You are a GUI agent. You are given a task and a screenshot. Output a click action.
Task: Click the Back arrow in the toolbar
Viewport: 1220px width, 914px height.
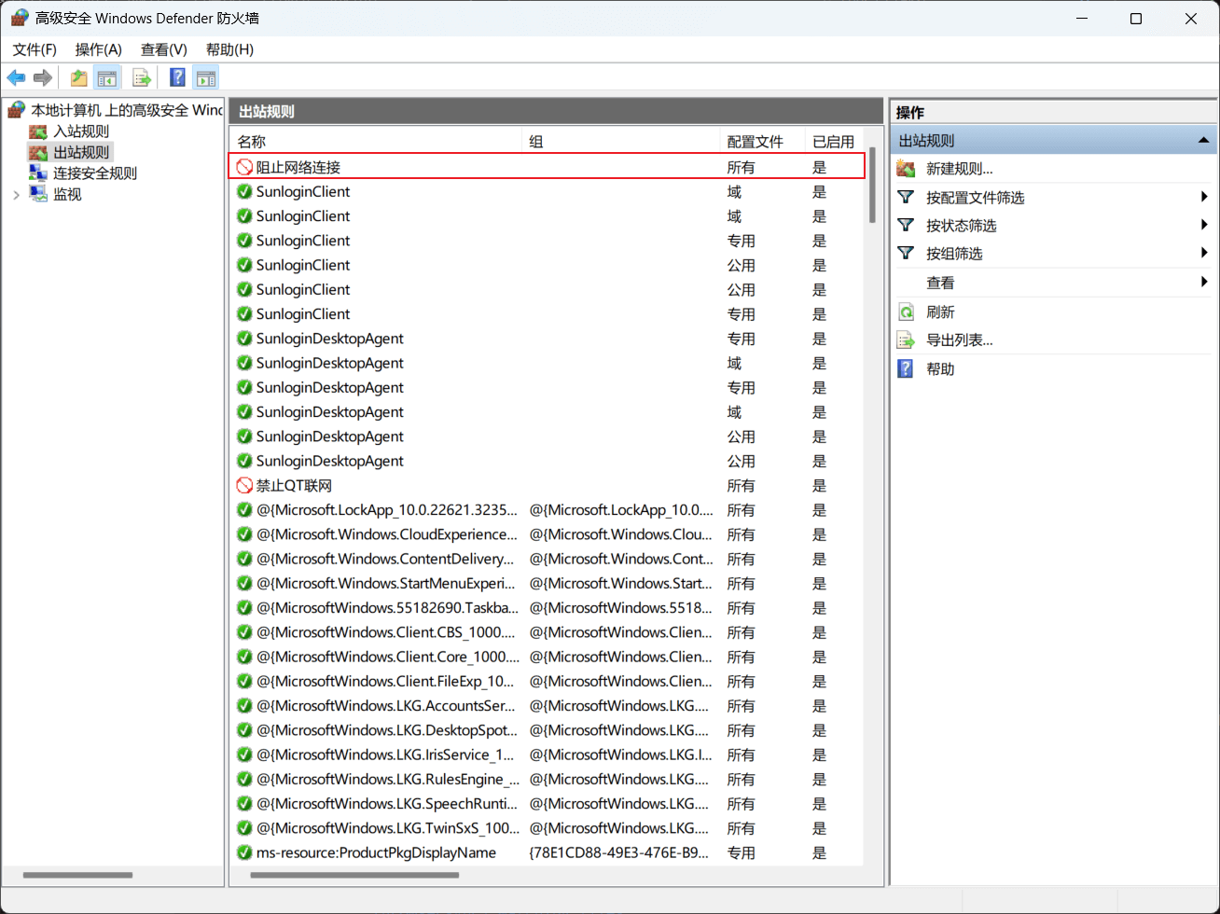click(x=16, y=78)
